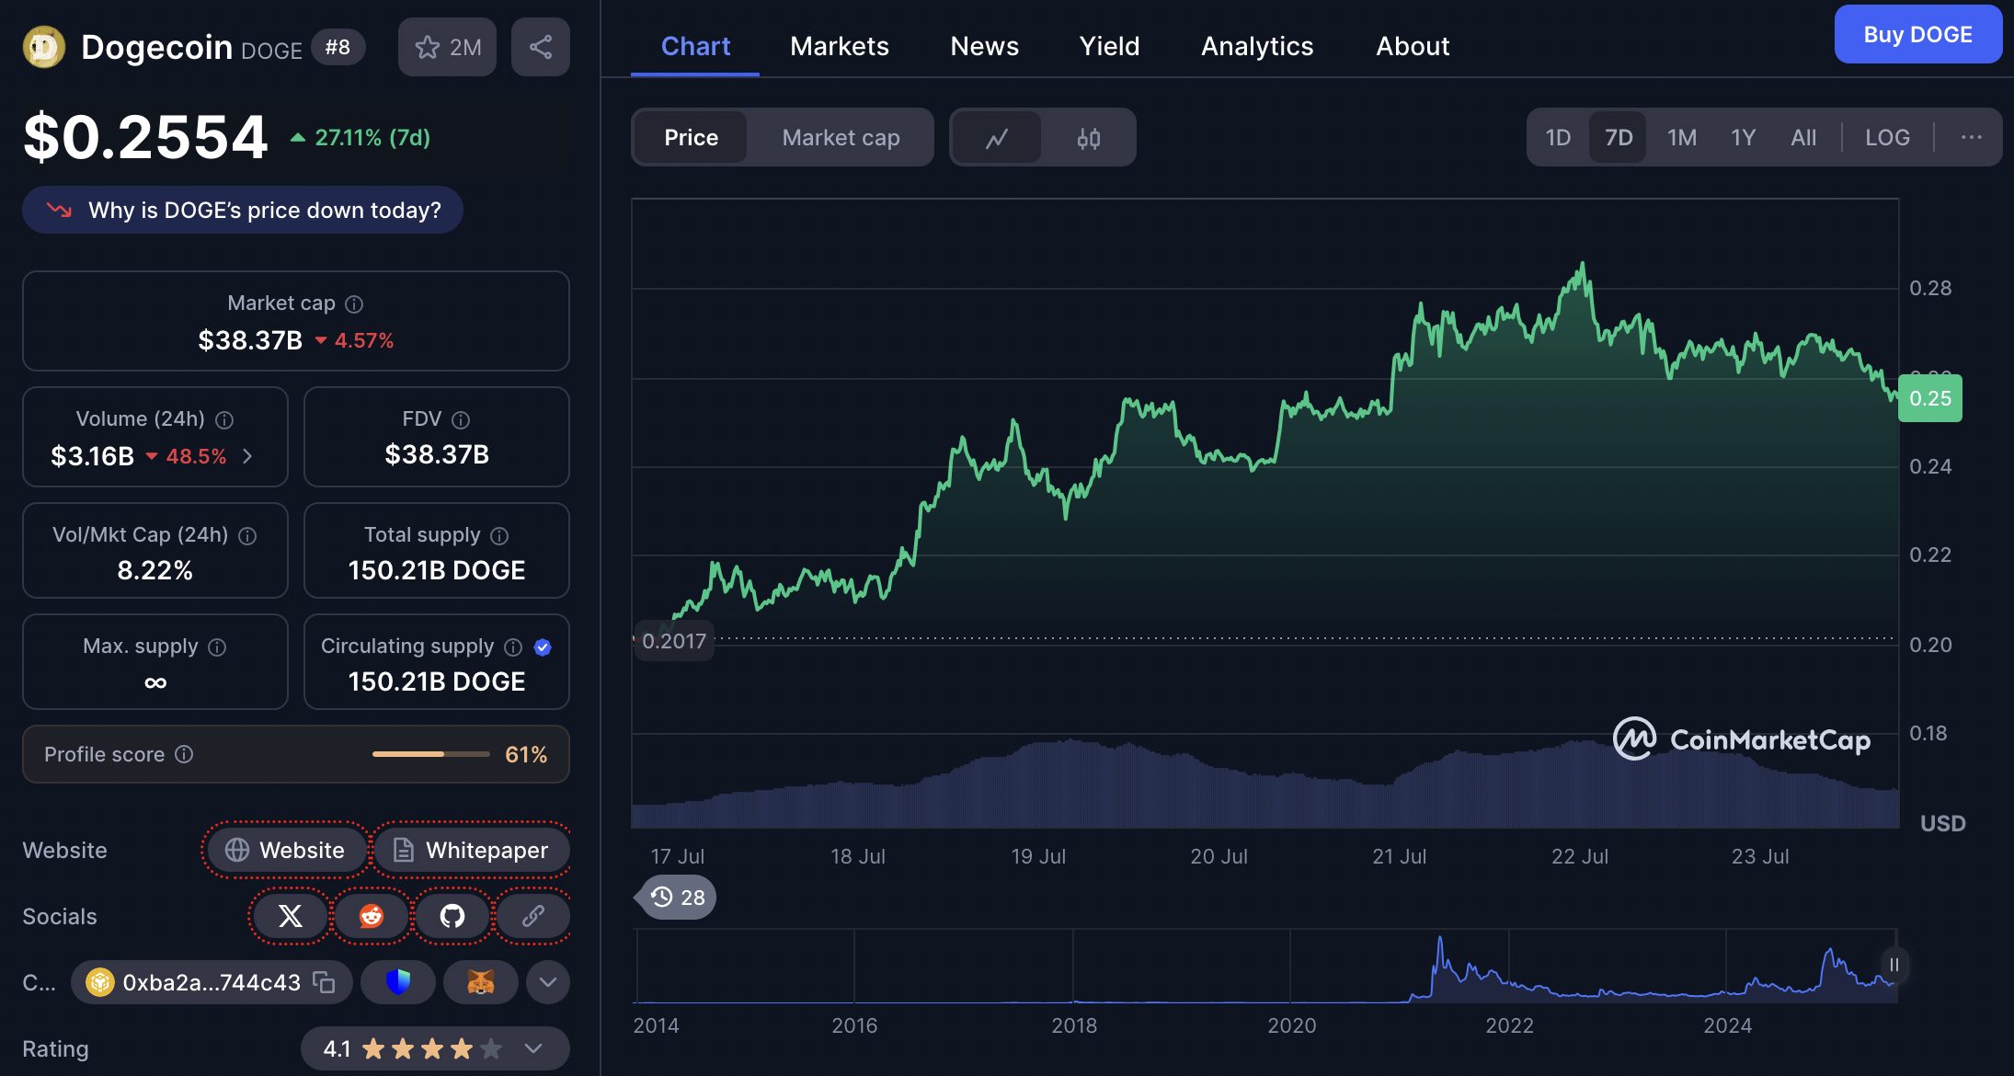Expand the 4.1 rating dropdown
The width and height of the screenshot is (2014, 1076).
533,1048
